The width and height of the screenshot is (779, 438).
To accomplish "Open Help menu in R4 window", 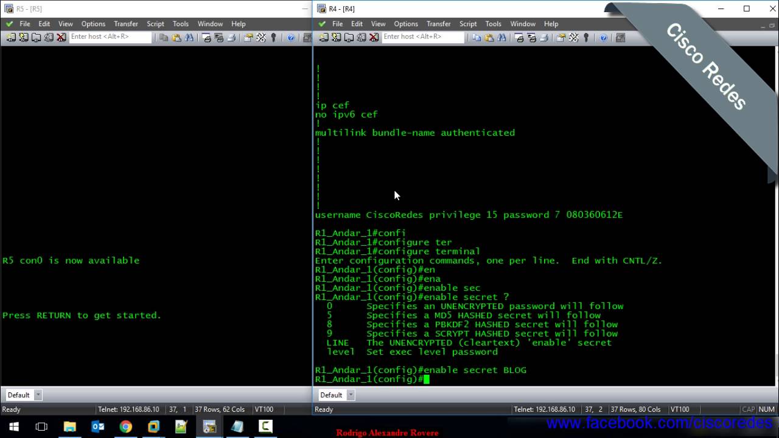I will coord(551,24).
